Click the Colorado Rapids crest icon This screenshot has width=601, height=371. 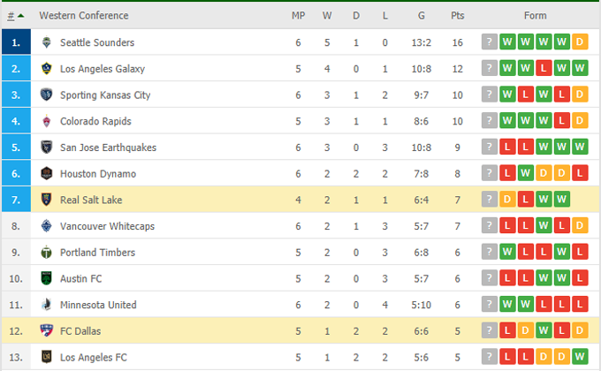point(47,121)
